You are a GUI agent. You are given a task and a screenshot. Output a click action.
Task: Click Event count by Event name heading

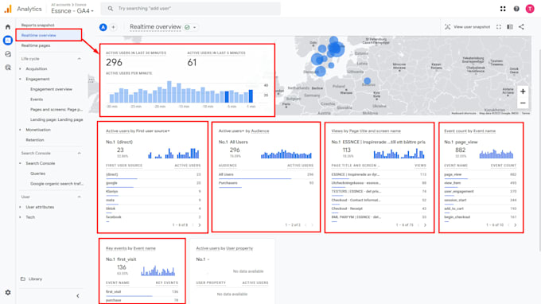tap(469, 131)
